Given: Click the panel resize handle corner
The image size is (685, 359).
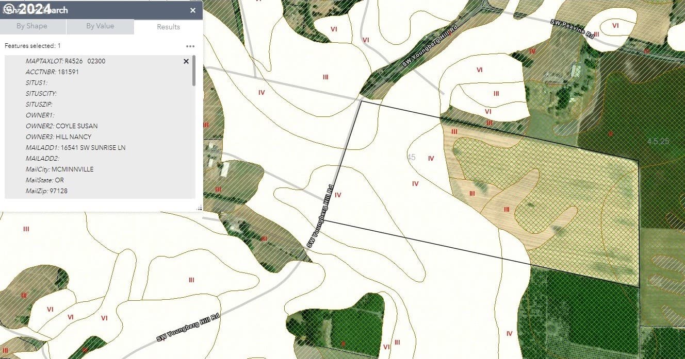Looking at the screenshot, I should click(199, 208).
